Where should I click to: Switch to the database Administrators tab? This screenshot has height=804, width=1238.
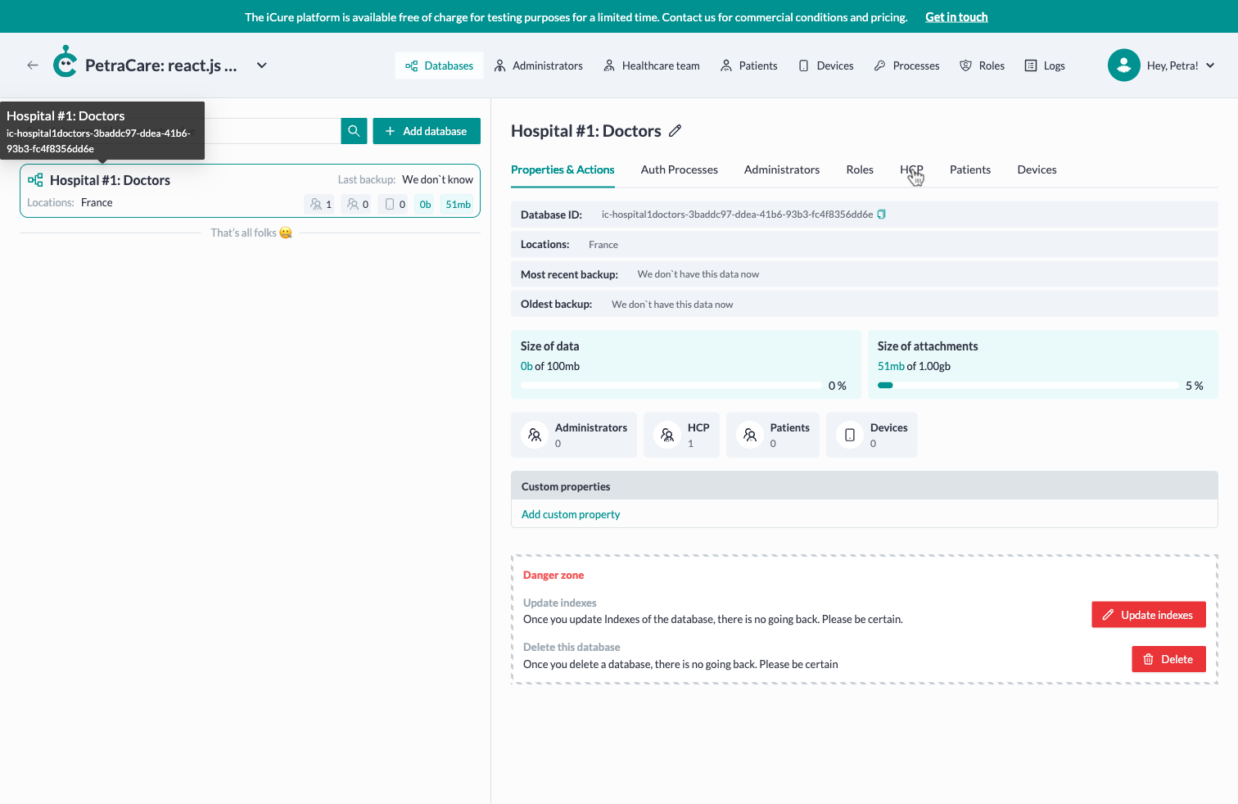pyautogui.click(x=782, y=169)
